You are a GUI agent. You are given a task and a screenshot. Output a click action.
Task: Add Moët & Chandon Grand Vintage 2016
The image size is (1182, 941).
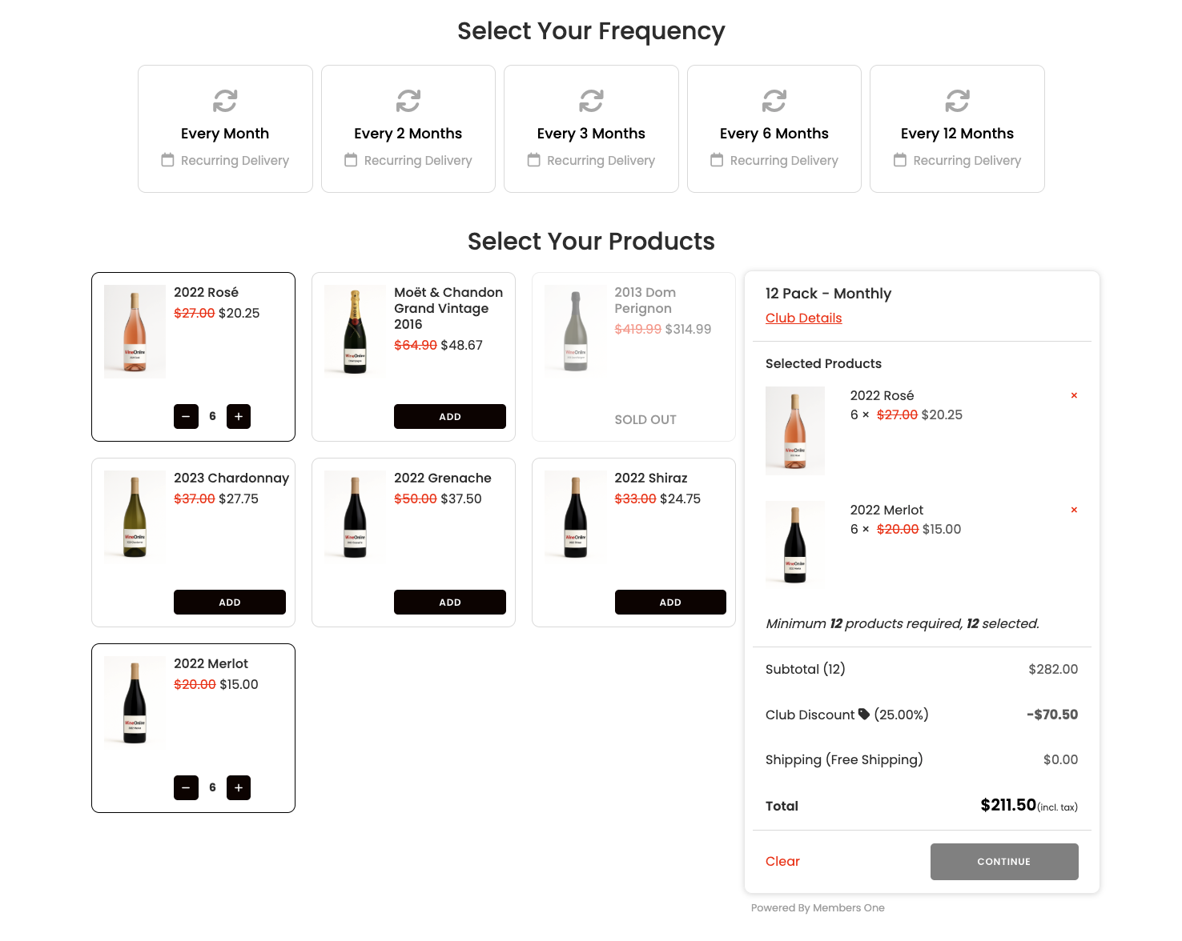[x=450, y=417]
